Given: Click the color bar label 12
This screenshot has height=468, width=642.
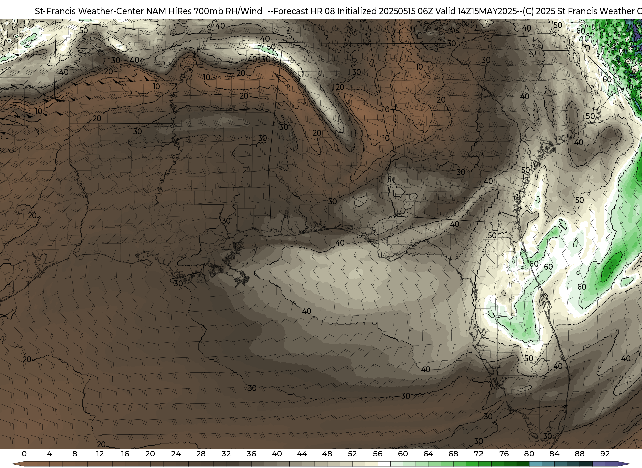Looking at the screenshot, I should pyautogui.click(x=100, y=454).
